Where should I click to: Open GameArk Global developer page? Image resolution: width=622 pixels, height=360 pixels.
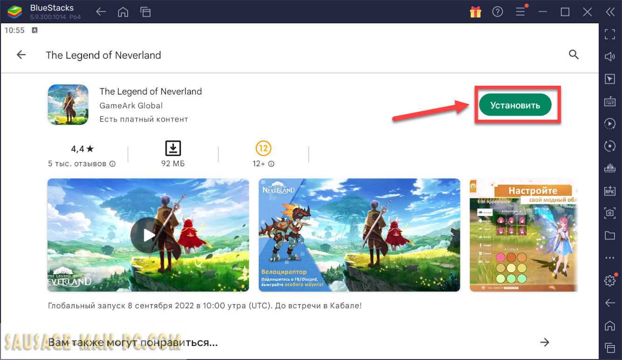pyautogui.click(x=131, y=106)
